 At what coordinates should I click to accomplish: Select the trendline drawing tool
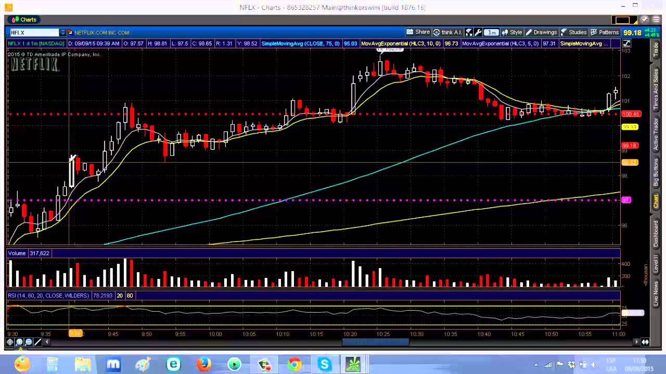(x=37, y=342)
